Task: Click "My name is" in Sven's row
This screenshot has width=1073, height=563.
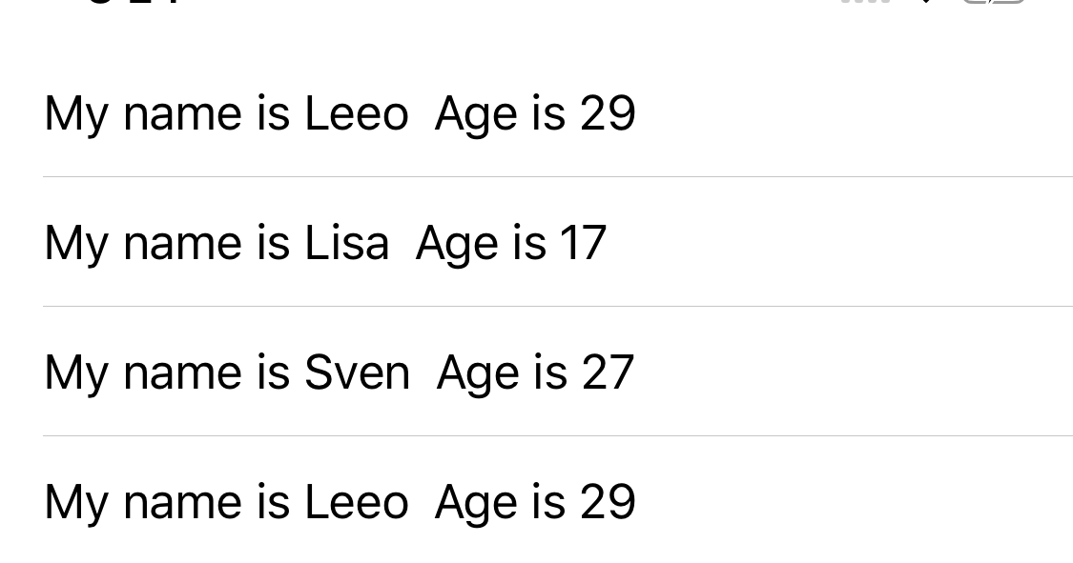Action: pos(167,372)
